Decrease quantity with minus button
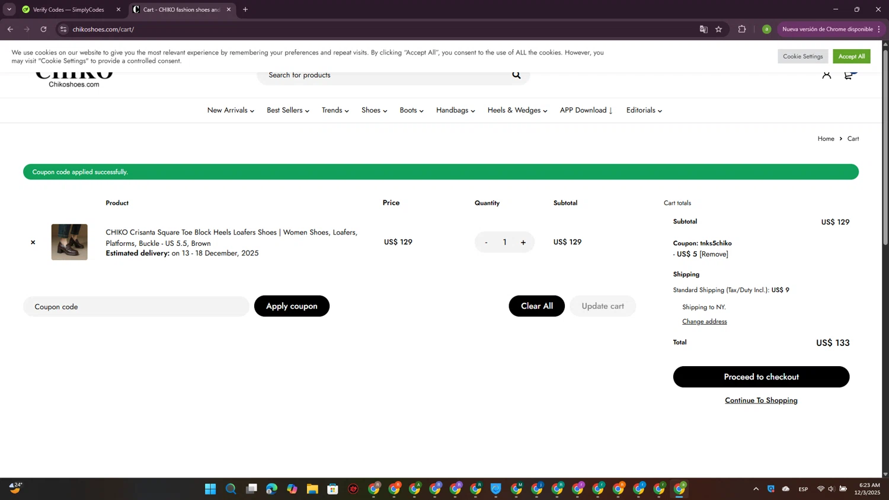Screen dimensions: 889x500 click(486, 242)
